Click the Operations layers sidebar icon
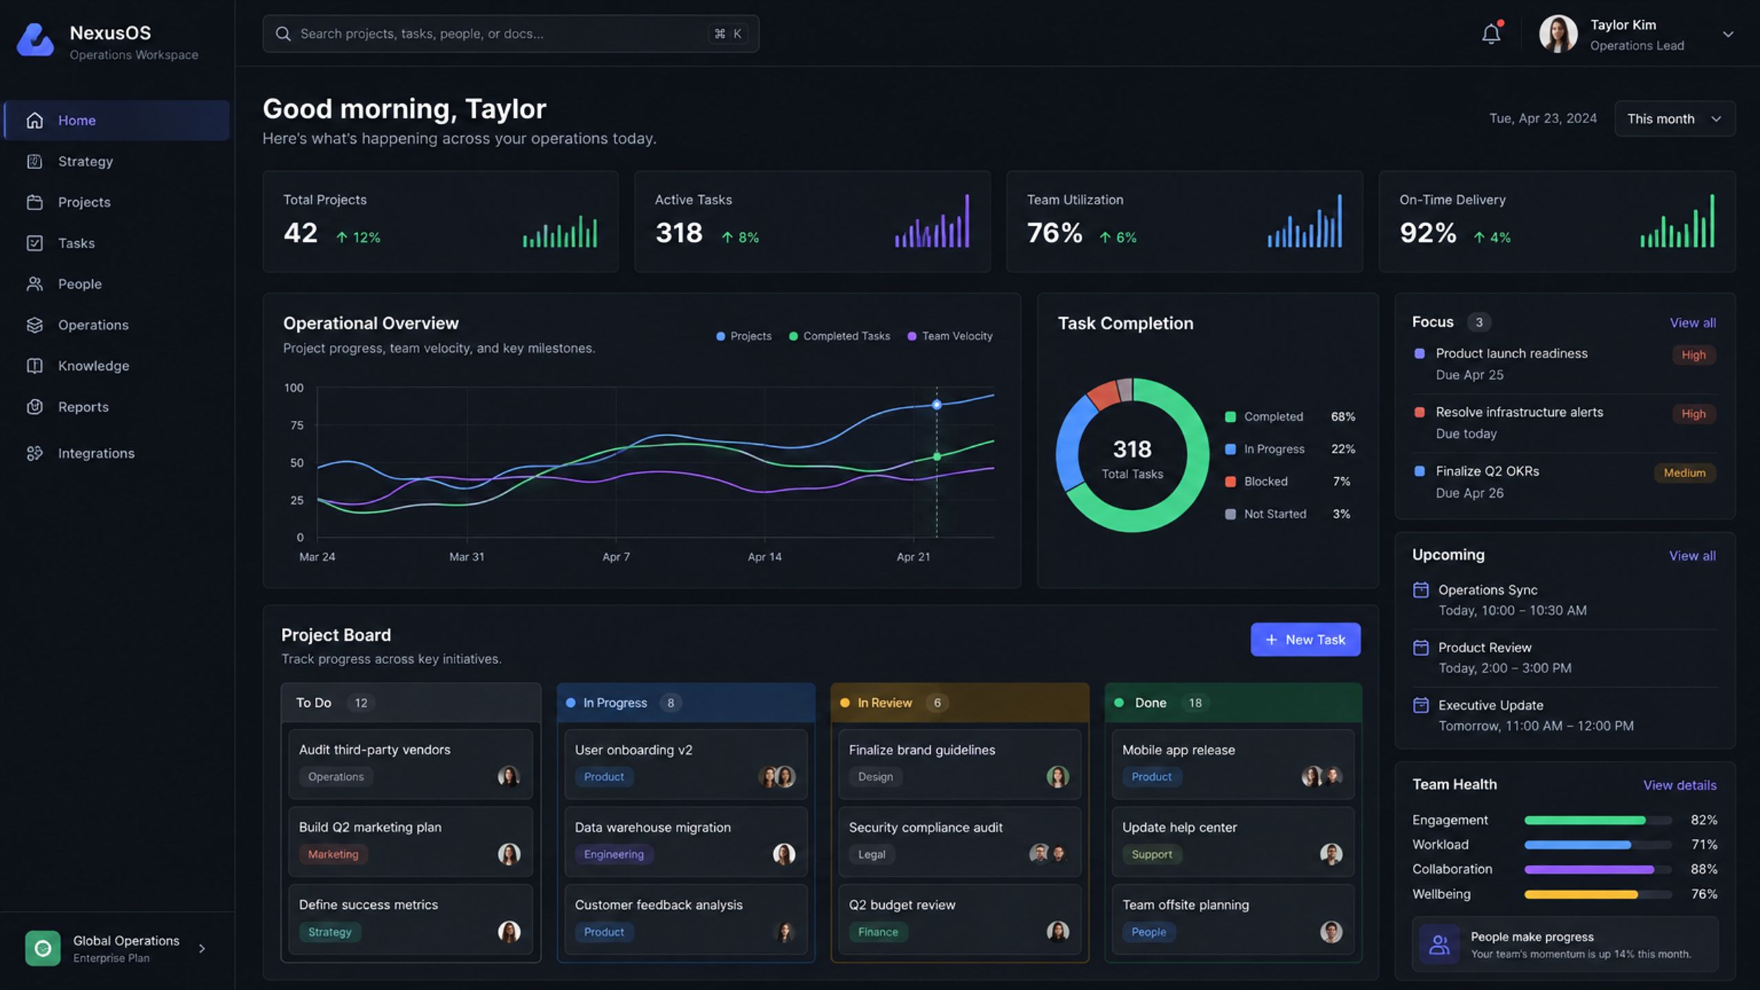The width and height of the screenshot is (1760, 990). point(34,325)
